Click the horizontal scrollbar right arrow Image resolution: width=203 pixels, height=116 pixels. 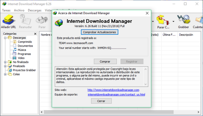[198, 112]
